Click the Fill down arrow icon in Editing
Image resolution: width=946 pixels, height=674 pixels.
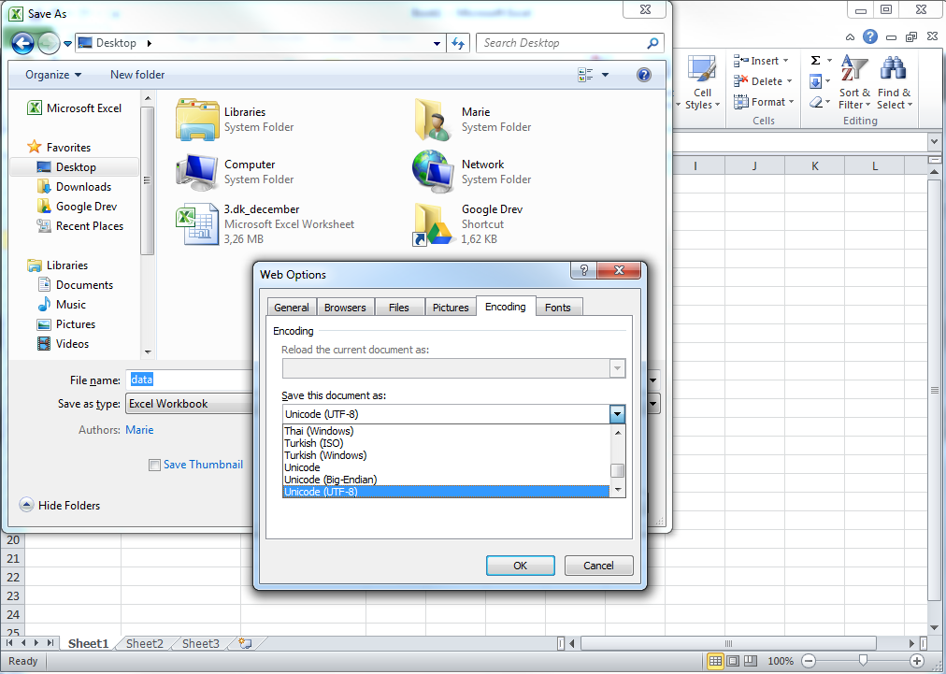click(x=816, y=80)
